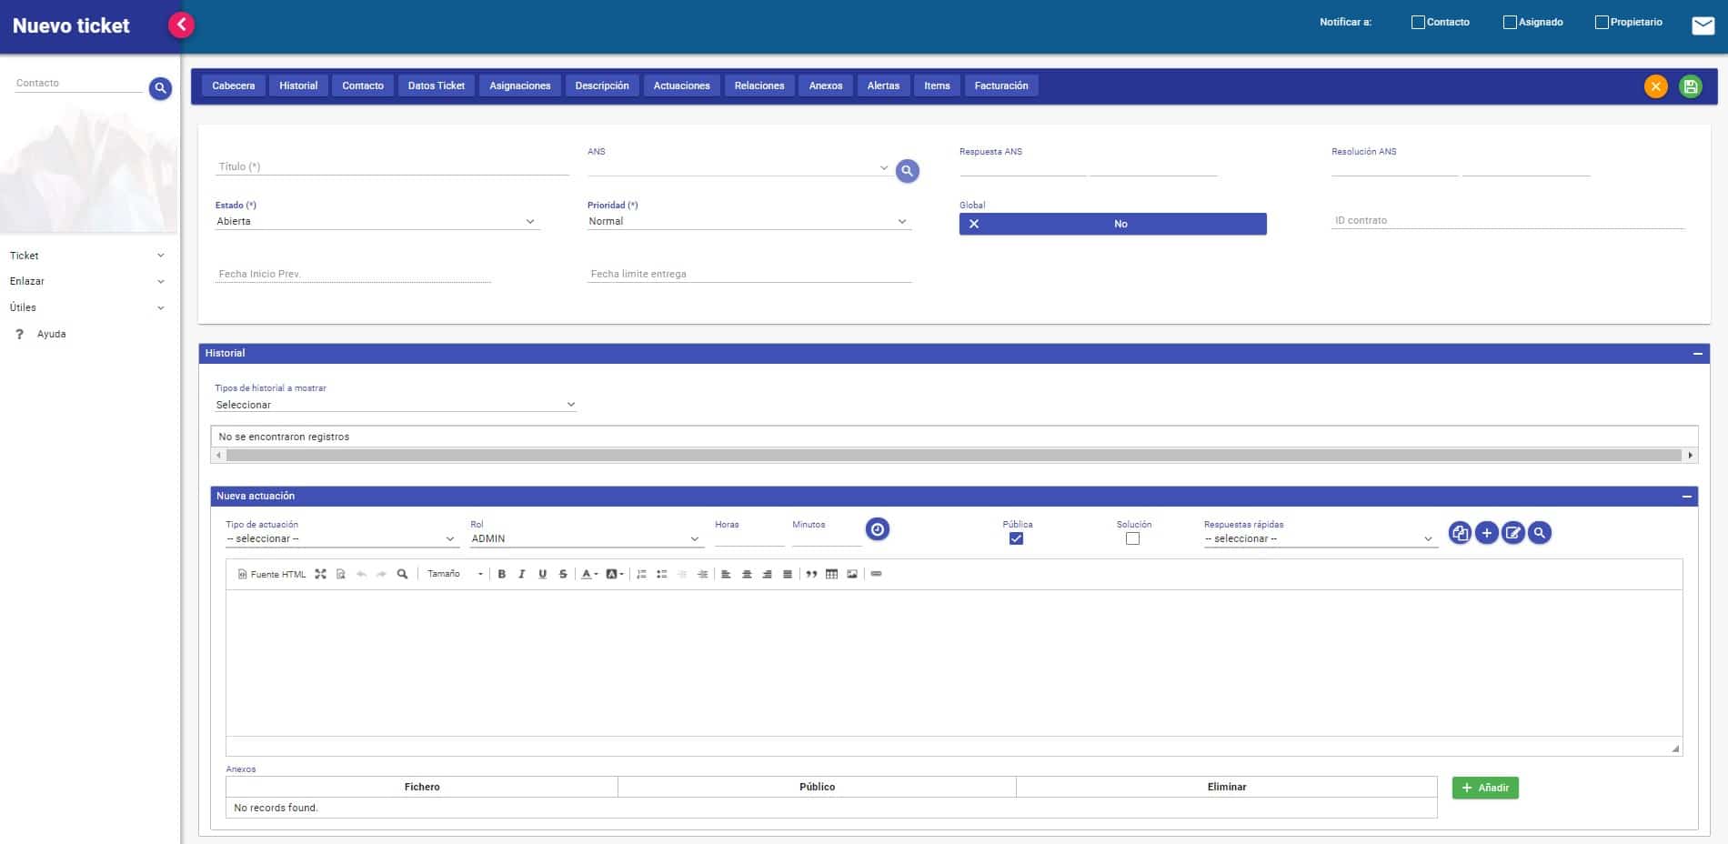This screenshot has height=844, width=1728.
Task: Go to the Asignaciones tab
Action: click(519, 85)
